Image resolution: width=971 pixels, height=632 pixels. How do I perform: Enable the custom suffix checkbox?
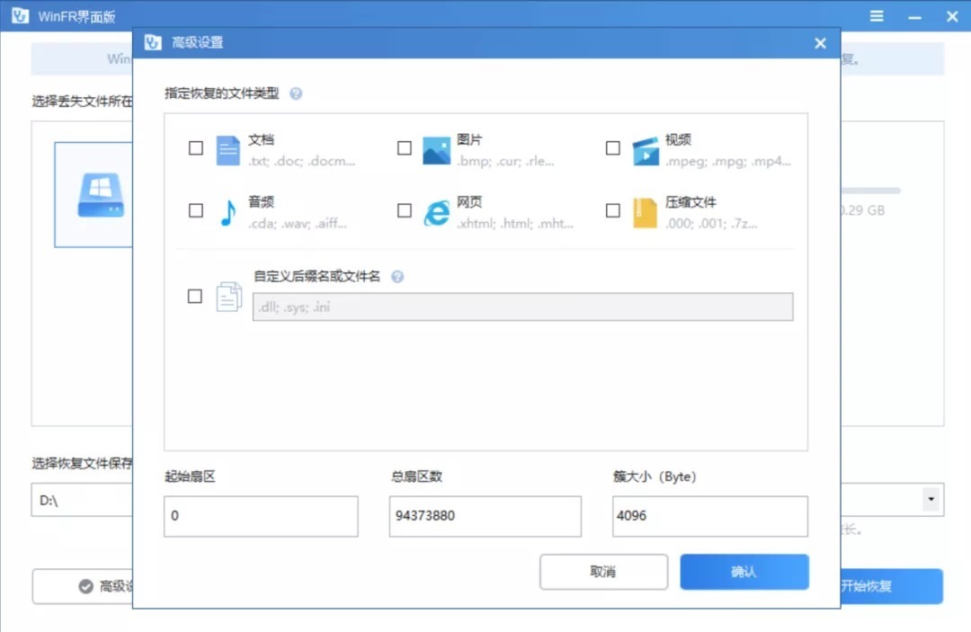tap(195, 296)
